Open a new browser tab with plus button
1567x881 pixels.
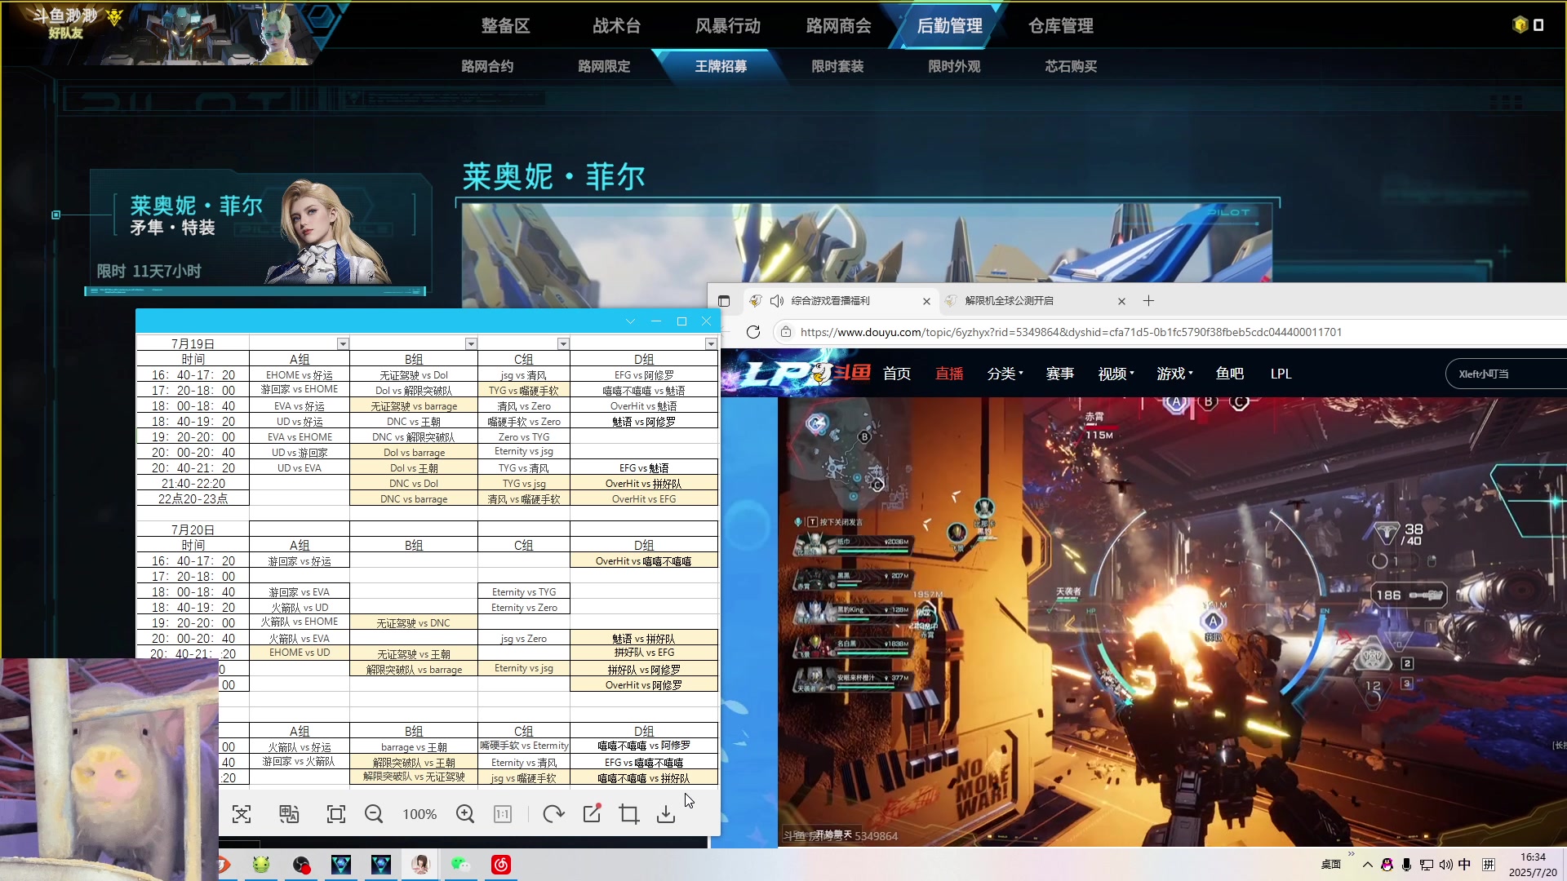pos(1148,301)
